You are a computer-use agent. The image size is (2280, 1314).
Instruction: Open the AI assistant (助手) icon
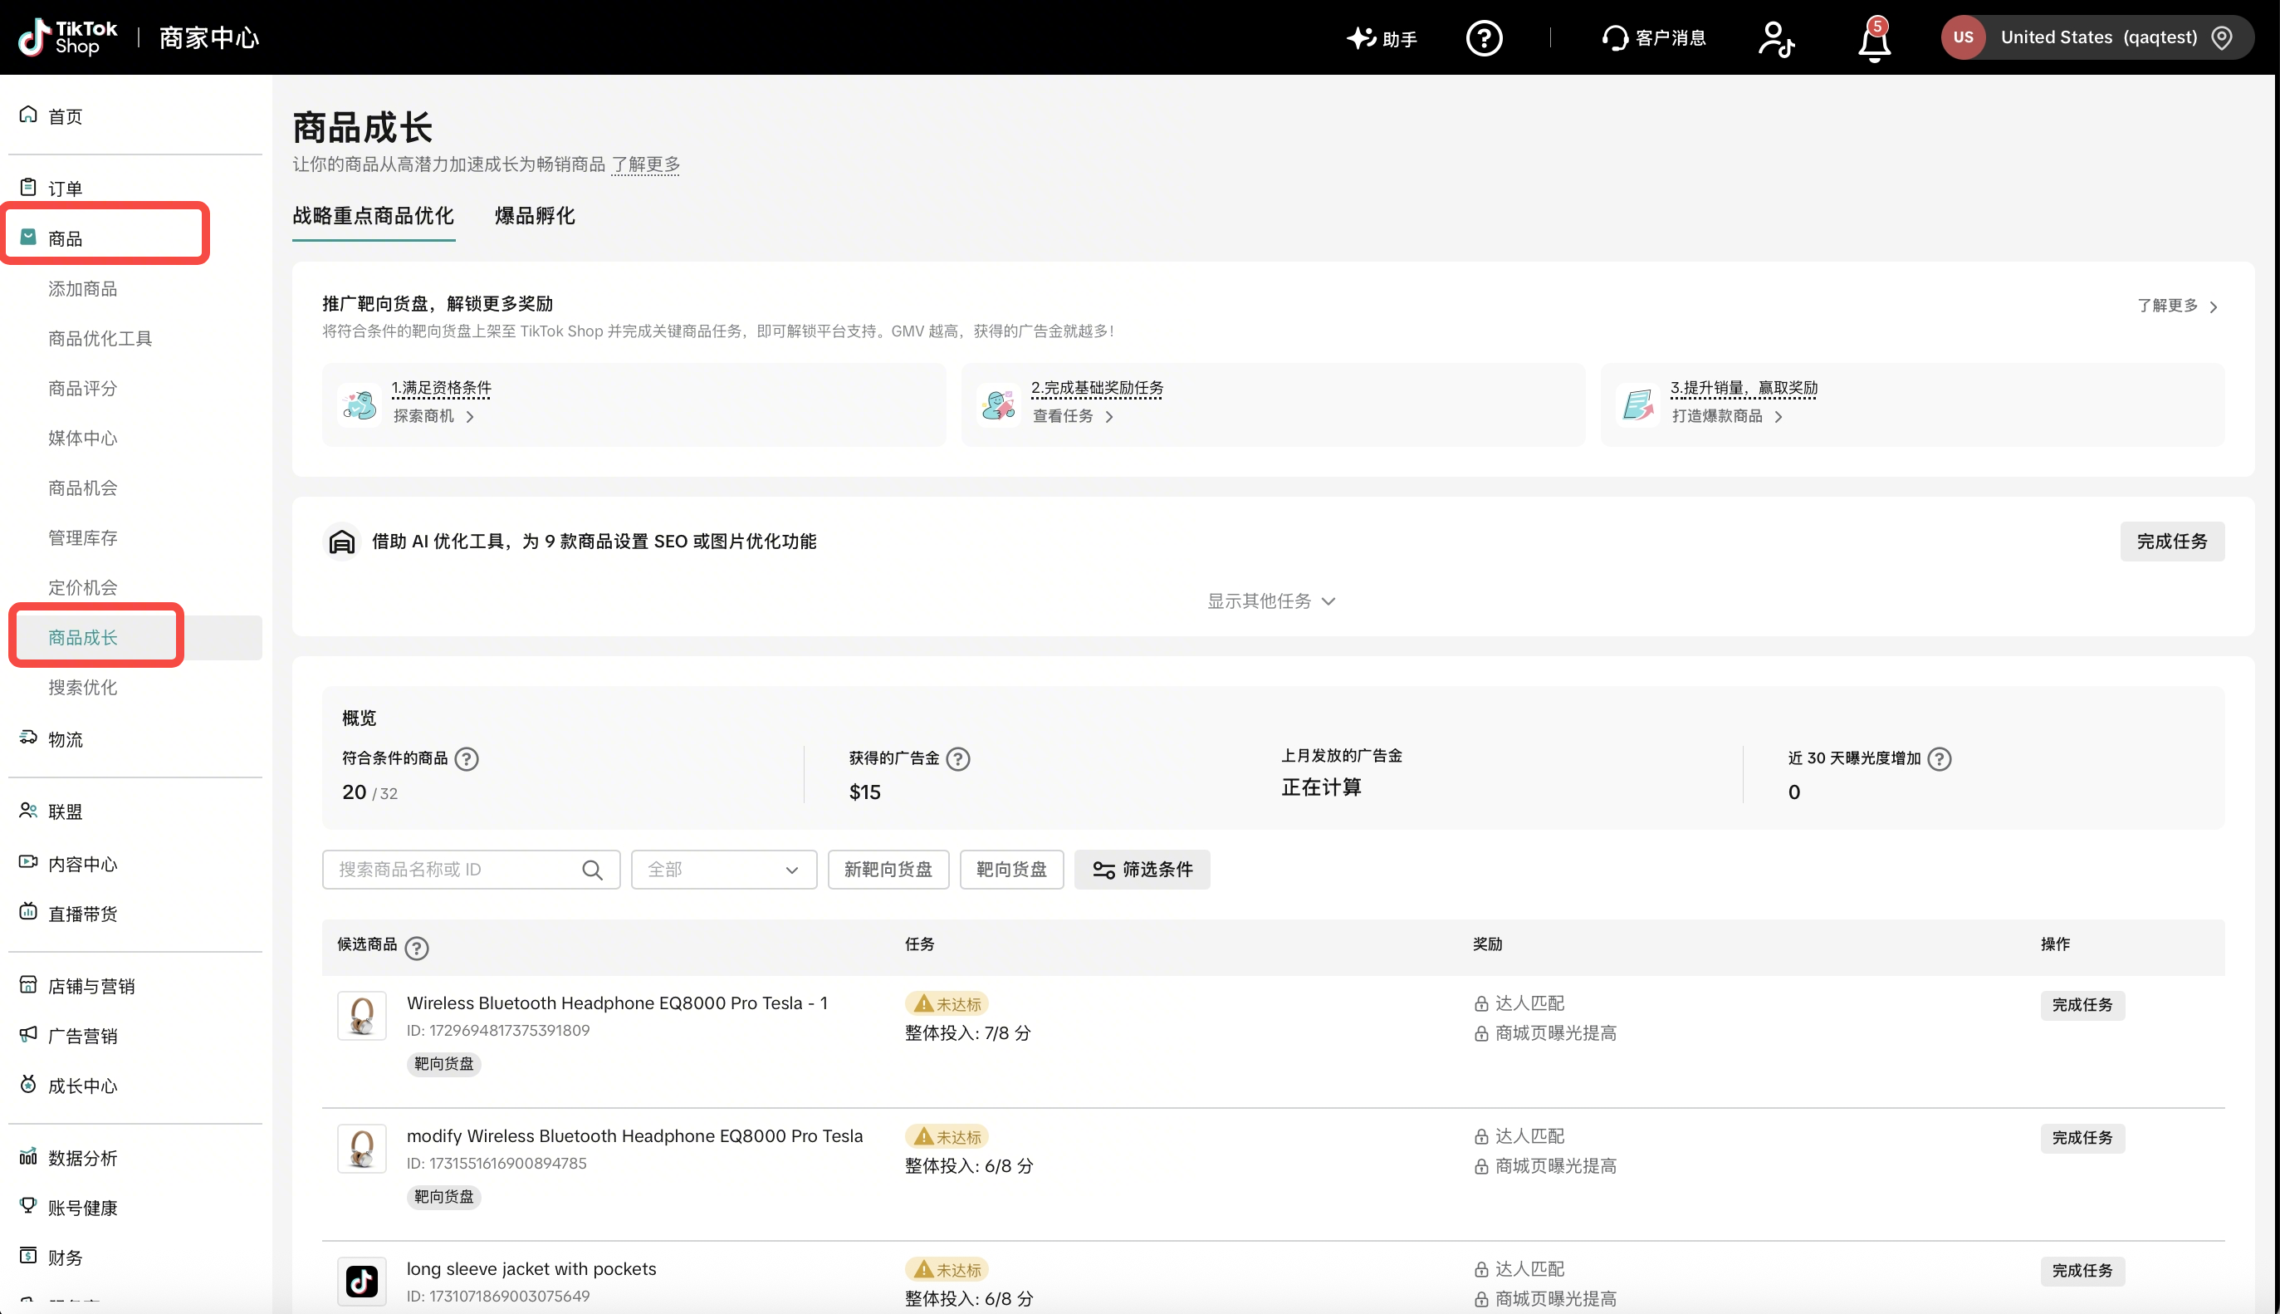pos(1361,38)
